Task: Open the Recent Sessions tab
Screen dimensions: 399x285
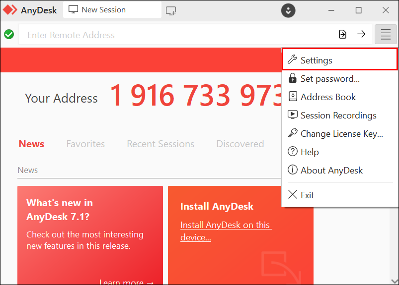Action: [160, 144]
